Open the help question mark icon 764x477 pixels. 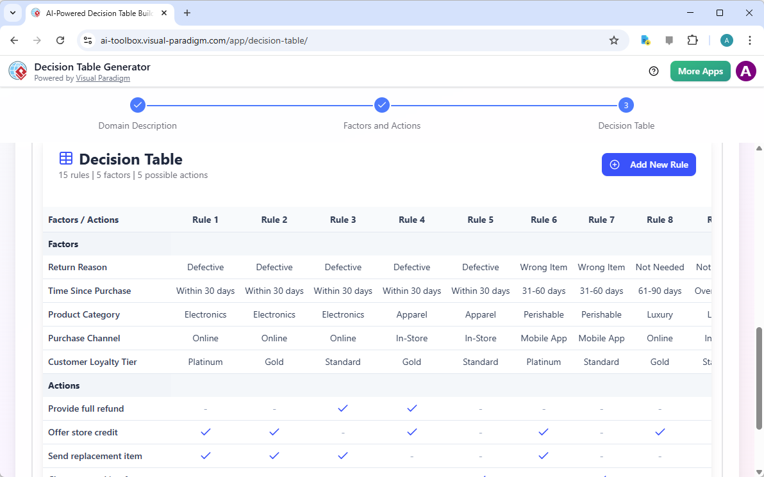tap(654, 71)
